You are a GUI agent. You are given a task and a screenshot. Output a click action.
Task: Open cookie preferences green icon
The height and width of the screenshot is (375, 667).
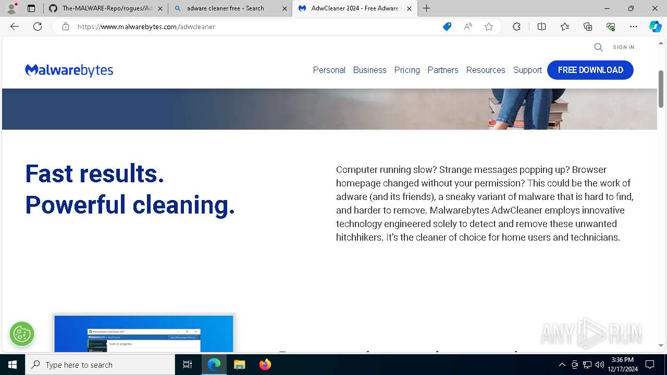click(x=22, y=334)
